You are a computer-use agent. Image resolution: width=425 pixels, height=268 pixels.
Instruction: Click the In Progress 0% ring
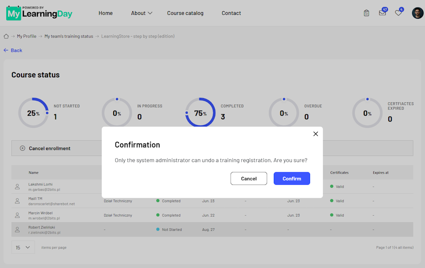click(x=117, y=113)
